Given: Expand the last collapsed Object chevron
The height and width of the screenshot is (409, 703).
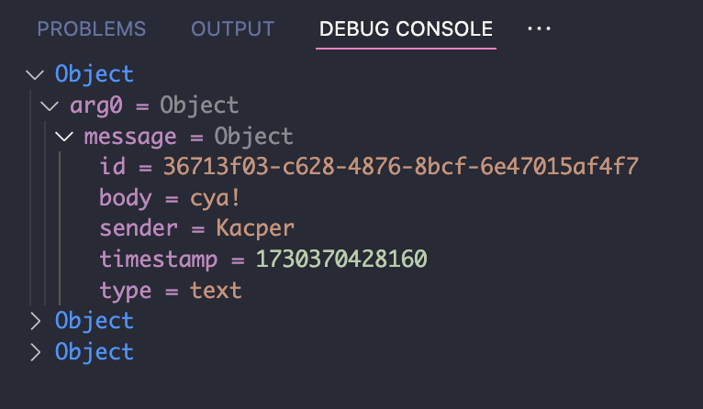Looking at the screenshot, I should click(x=36, y=351).
